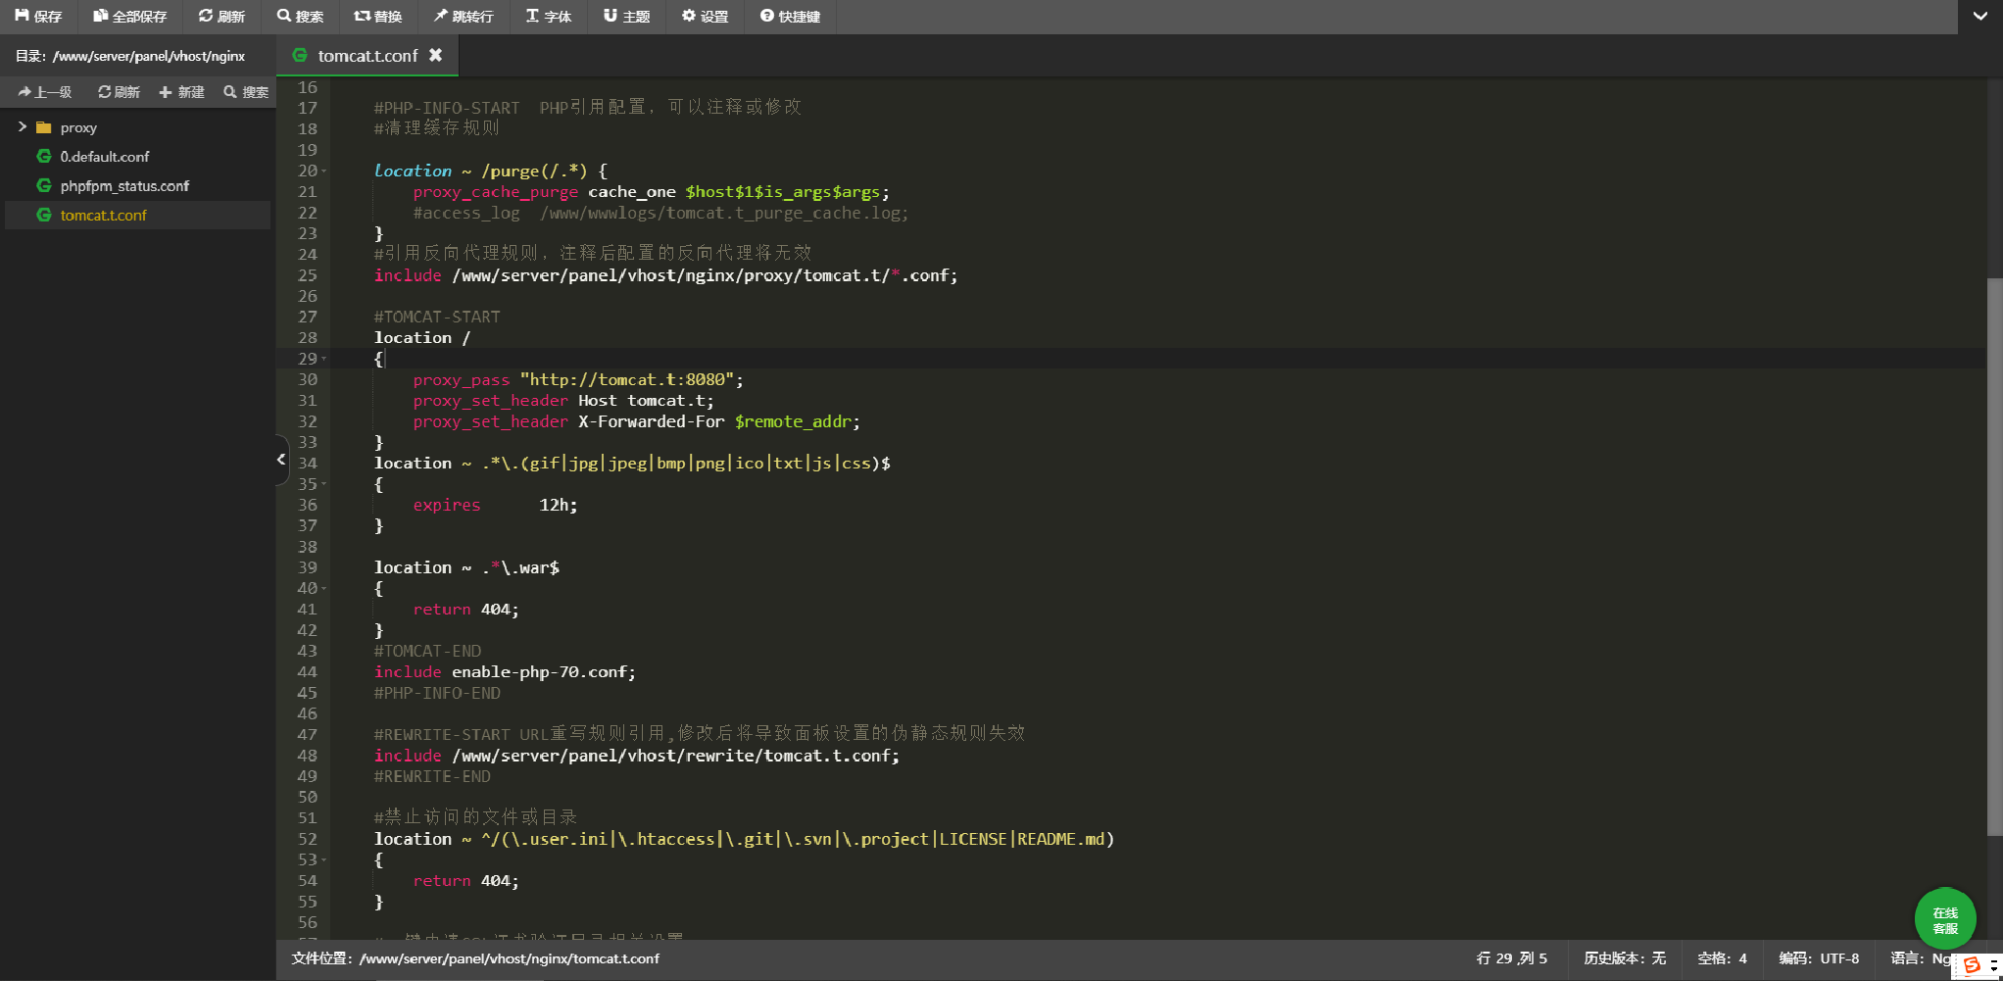Go up one level with 上一级
This screenshot has width=2003, height=981.
pyautogui.click(x=46, y=92)
